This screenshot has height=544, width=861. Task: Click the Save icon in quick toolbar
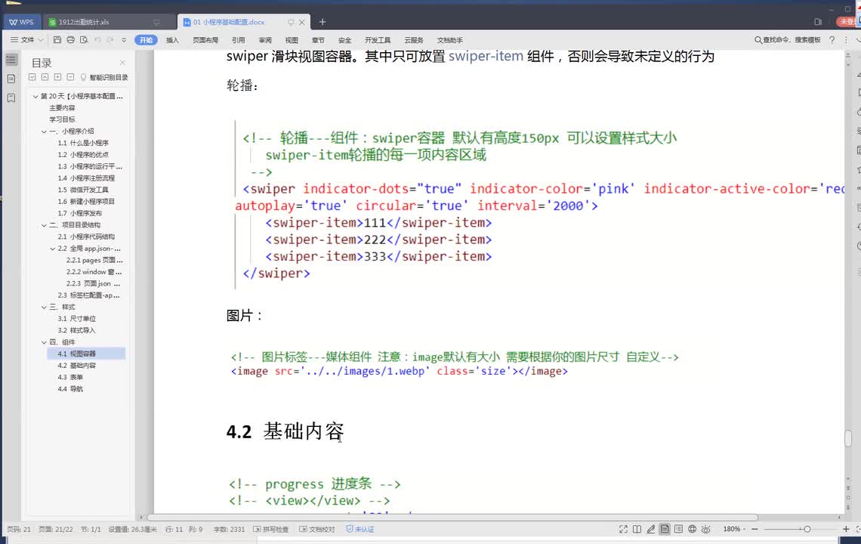57,39
